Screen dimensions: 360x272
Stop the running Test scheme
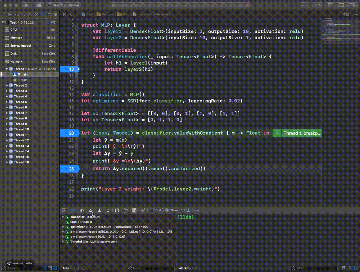[x=39, y=5]
